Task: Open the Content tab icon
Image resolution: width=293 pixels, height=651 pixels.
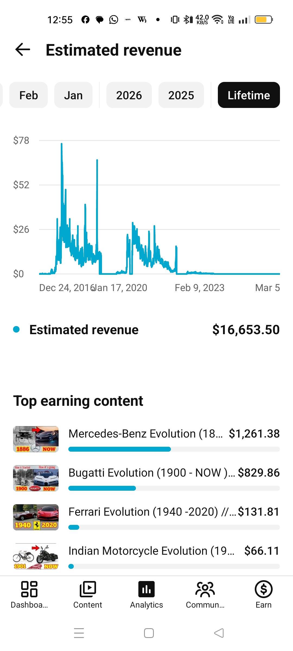Action: (88, 589)
